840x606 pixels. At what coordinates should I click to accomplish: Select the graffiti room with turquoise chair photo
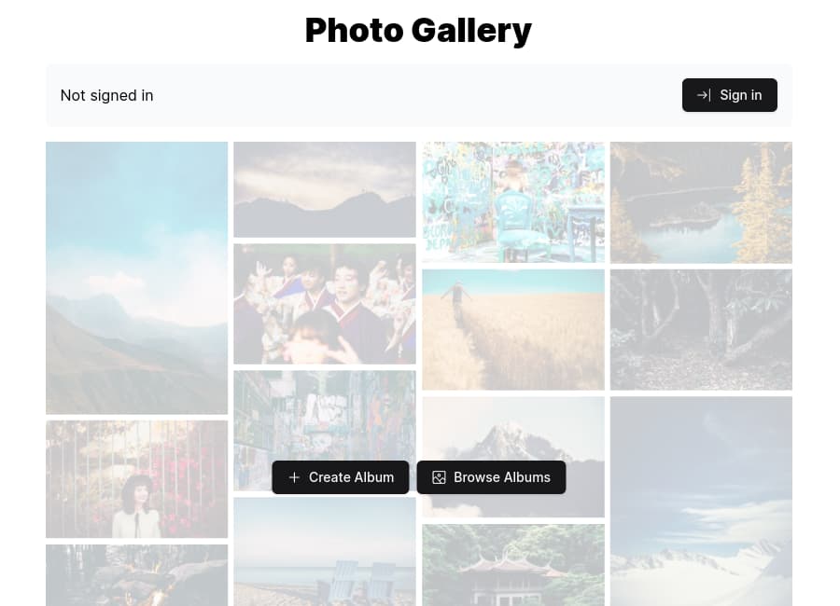513,202
